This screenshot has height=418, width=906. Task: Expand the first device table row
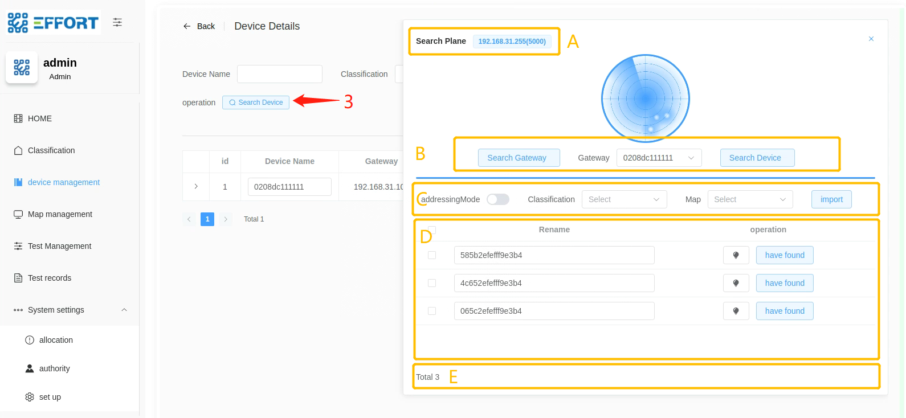[196, 186]
